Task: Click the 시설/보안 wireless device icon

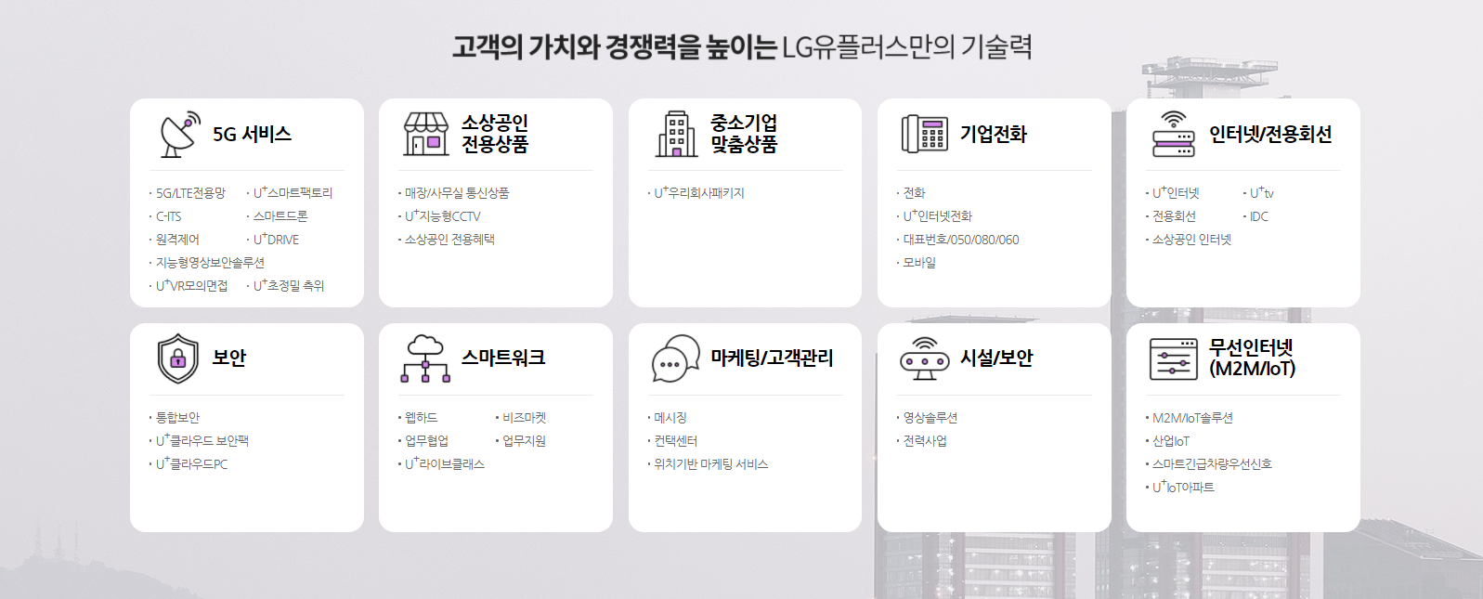Action: (925, 358)
